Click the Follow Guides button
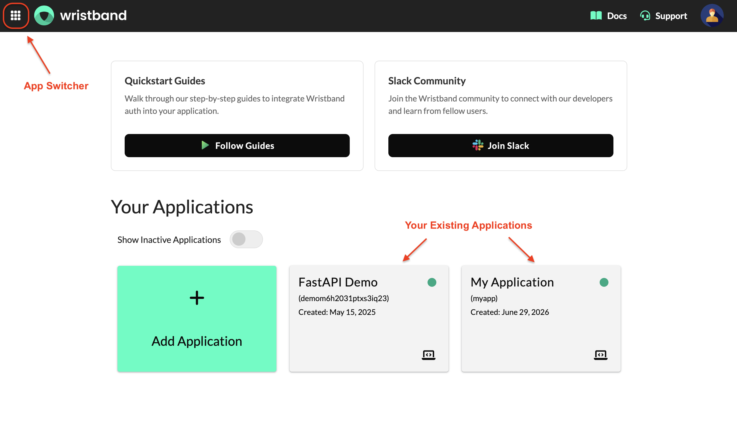The height and width of the screenshot is (434, 737). coord(237,146)
